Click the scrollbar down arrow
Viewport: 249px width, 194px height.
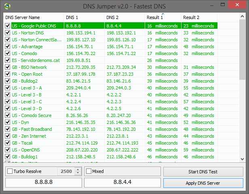click(242, 159)
